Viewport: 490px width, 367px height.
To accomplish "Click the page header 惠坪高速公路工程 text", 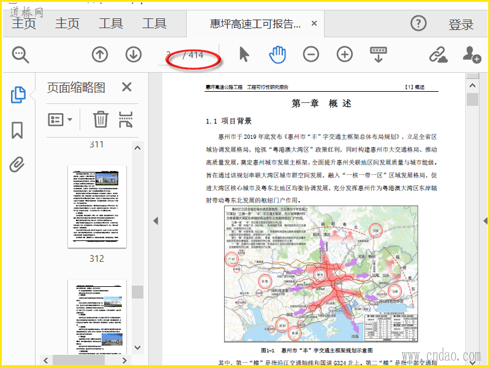I will [x=224, y=87].
